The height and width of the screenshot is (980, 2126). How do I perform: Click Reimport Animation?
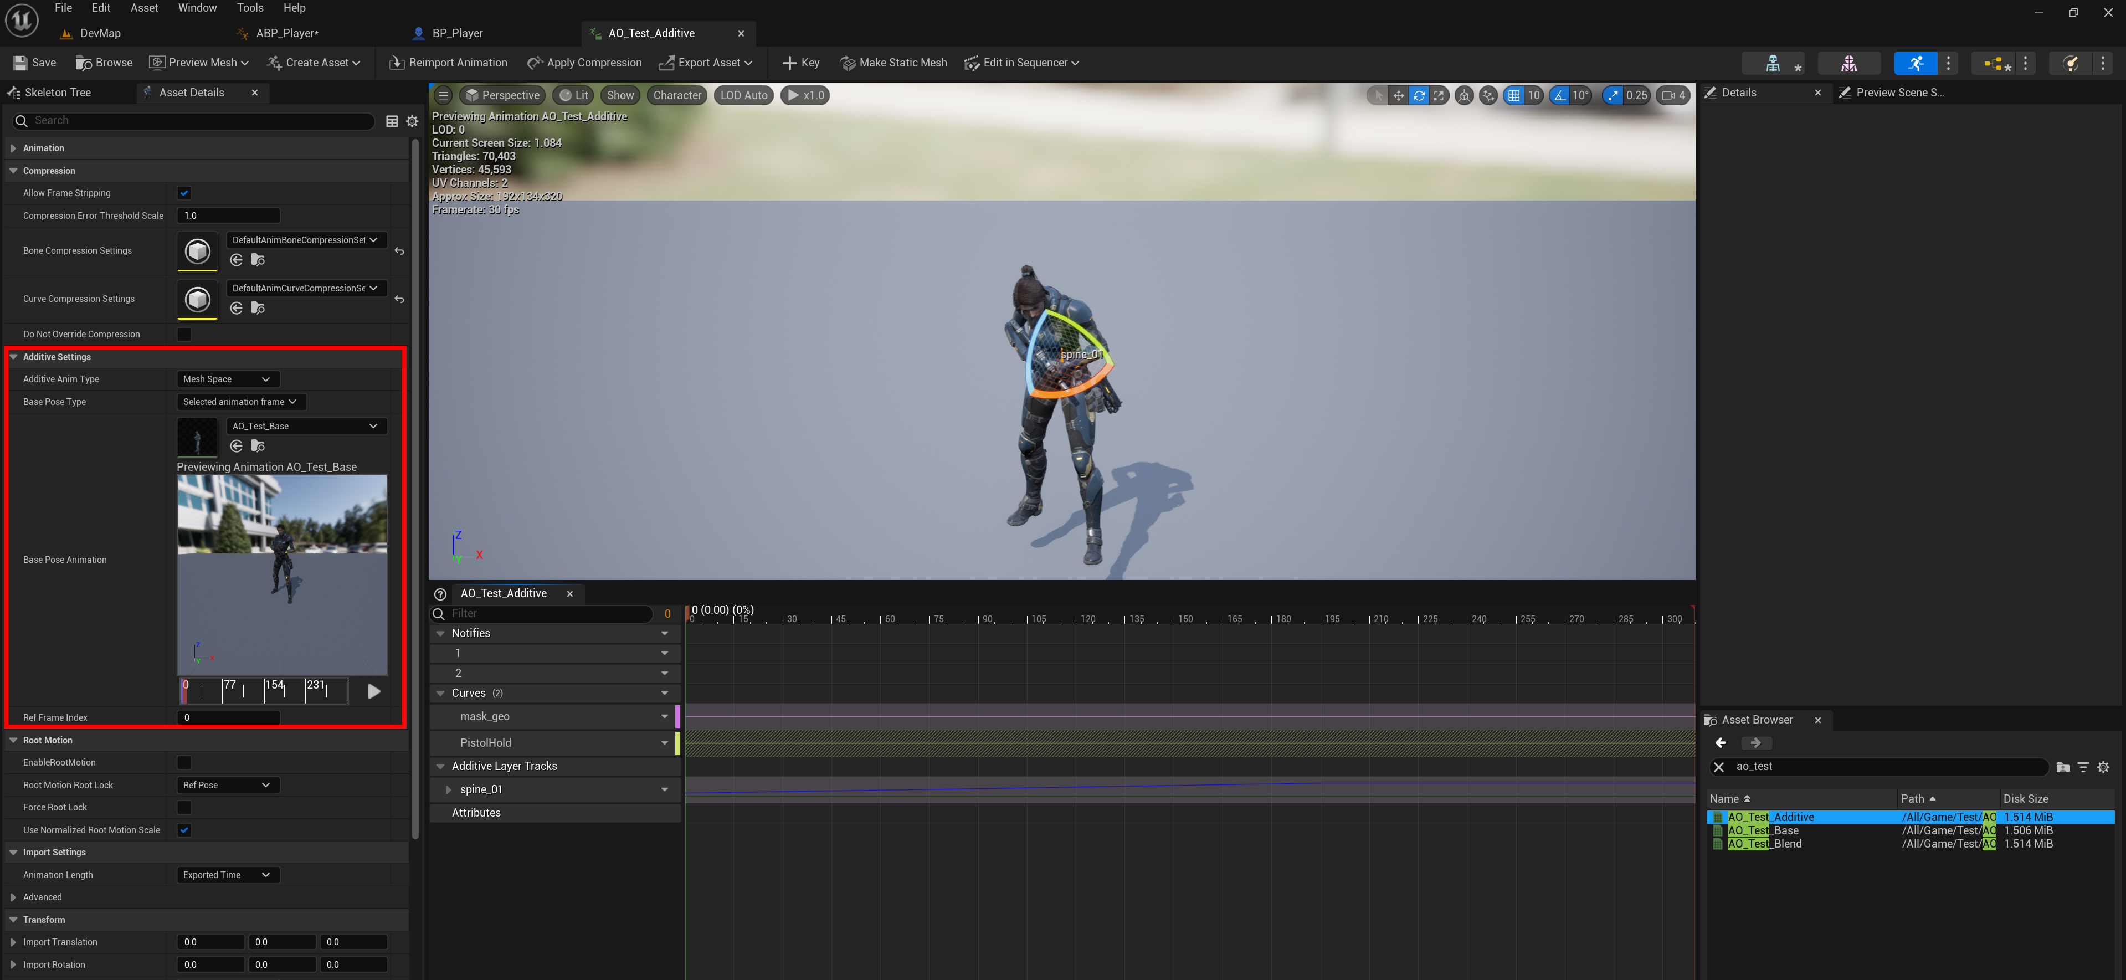pyautogui.click(x=448, y=63)
